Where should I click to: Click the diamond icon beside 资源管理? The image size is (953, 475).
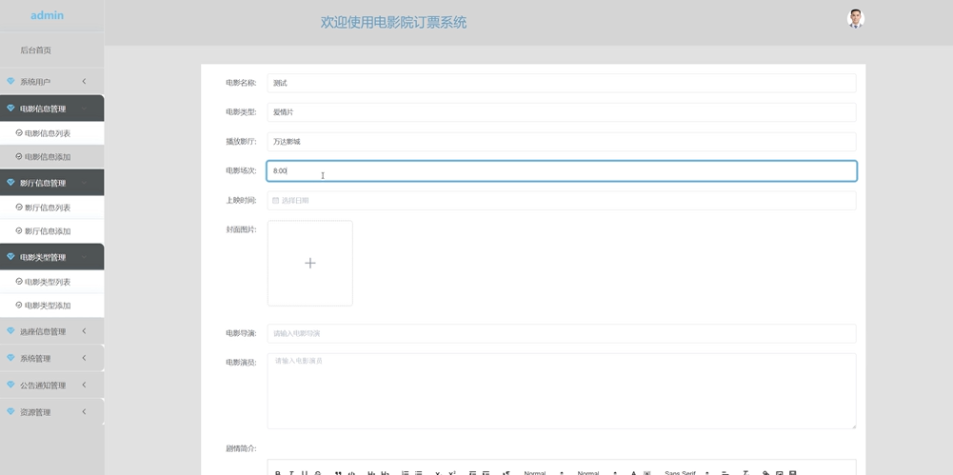(x=10, y=411)
